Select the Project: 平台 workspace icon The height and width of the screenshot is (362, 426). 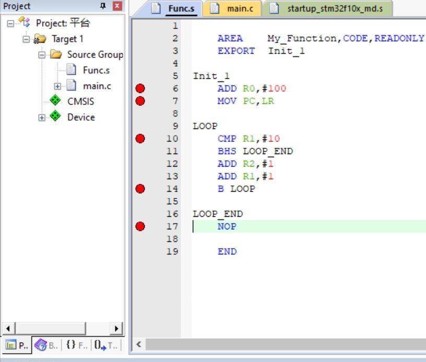pos(24,22)
